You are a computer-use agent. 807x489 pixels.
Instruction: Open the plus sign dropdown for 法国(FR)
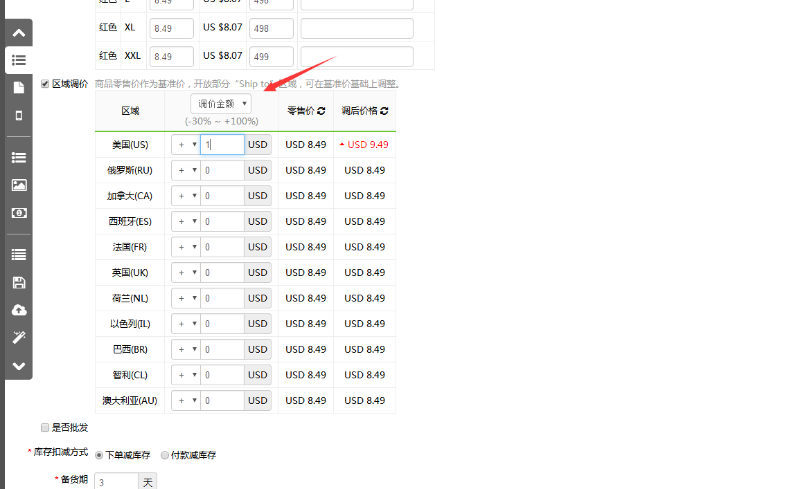[x=186, y=247]
